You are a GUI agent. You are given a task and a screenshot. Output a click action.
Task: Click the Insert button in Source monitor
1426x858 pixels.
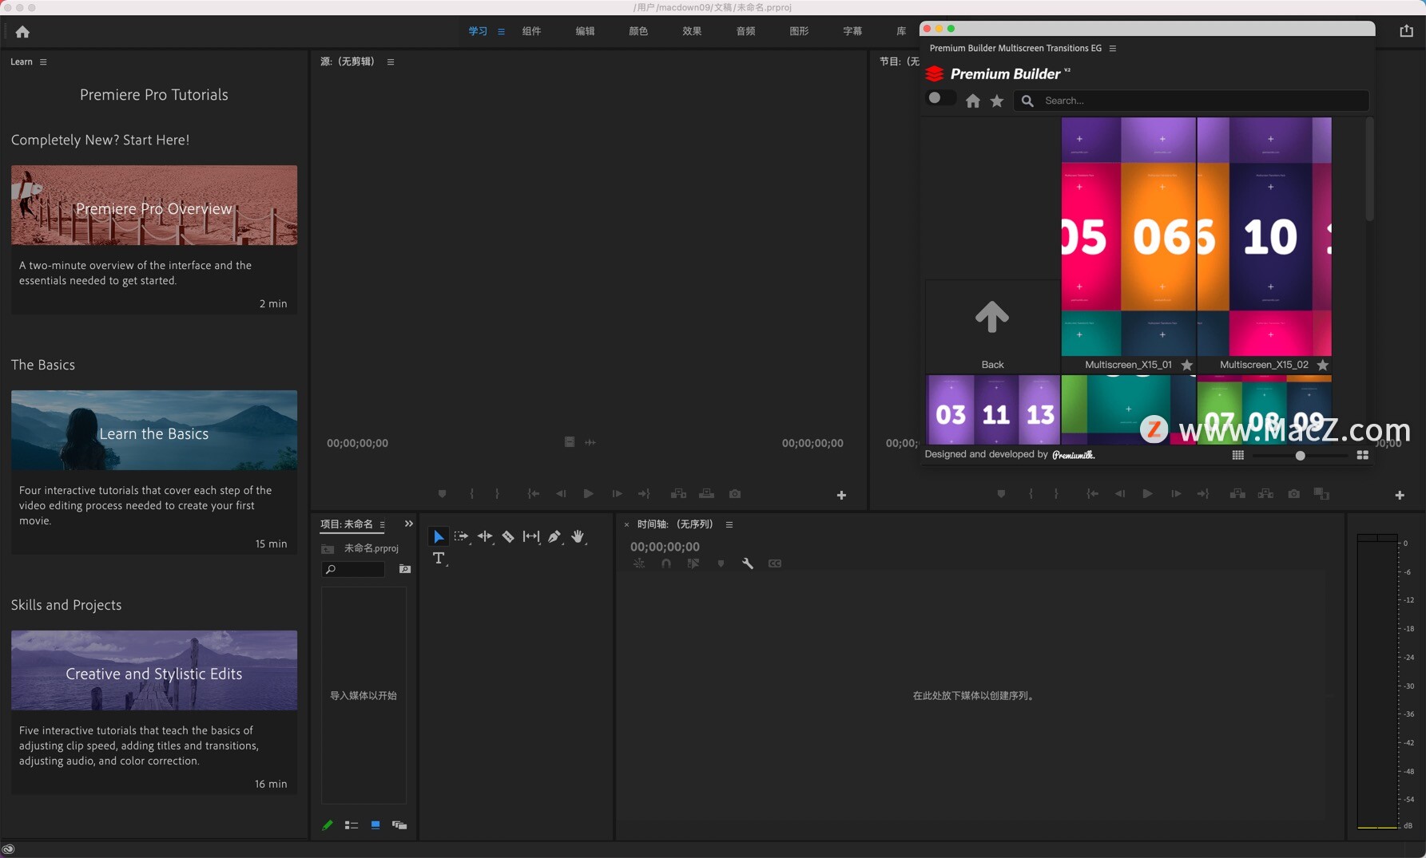pos(678,494)
